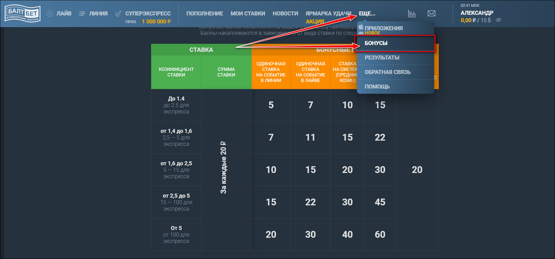
Task: Open the НОВОСТИ section
Action: 285,13
